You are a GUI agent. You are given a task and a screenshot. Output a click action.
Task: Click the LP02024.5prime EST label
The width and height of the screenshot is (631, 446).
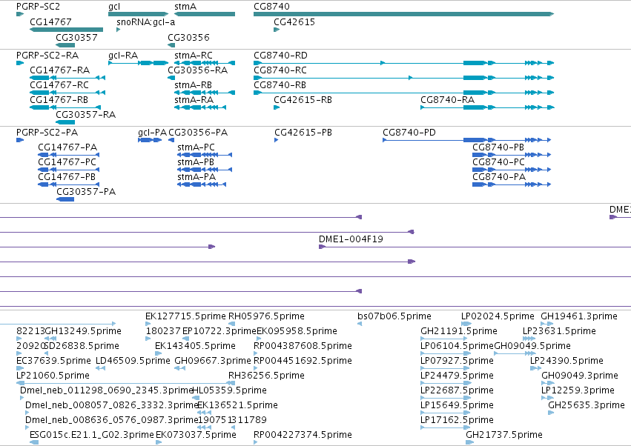tap(498, 316)
